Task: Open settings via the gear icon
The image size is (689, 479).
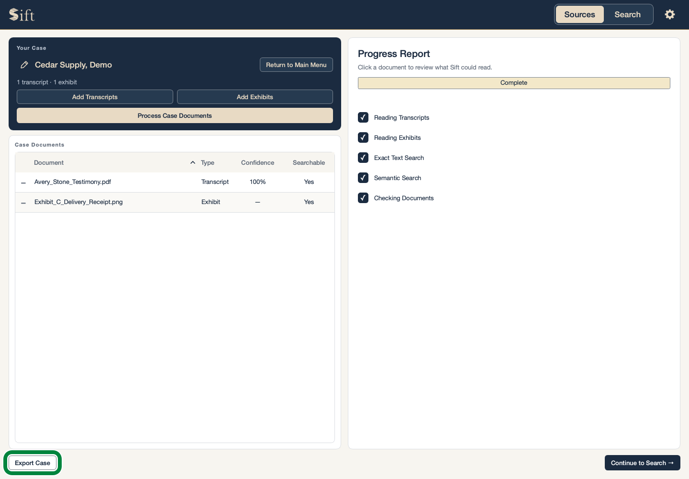Action: point(670,14)
